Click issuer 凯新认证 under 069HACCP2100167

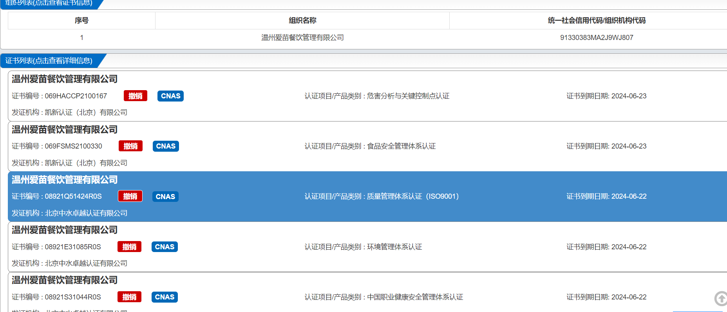pyautogui.click(x=86, y=112)
